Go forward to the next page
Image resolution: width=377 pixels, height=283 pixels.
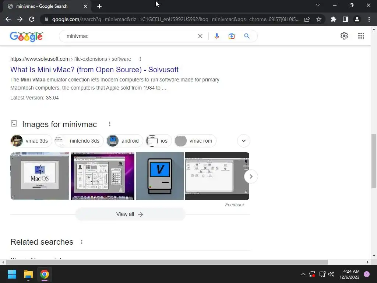[20, 19]
